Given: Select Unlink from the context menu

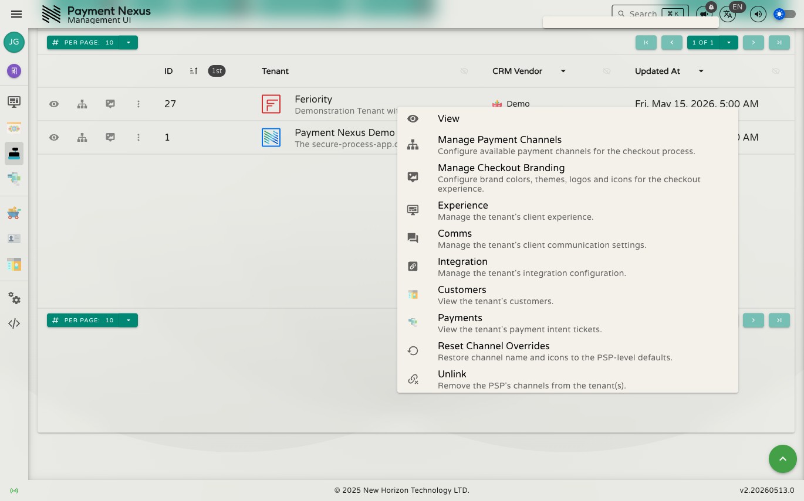Looking at the screenshot, I should pyautogui.click(x=567, y=379).
